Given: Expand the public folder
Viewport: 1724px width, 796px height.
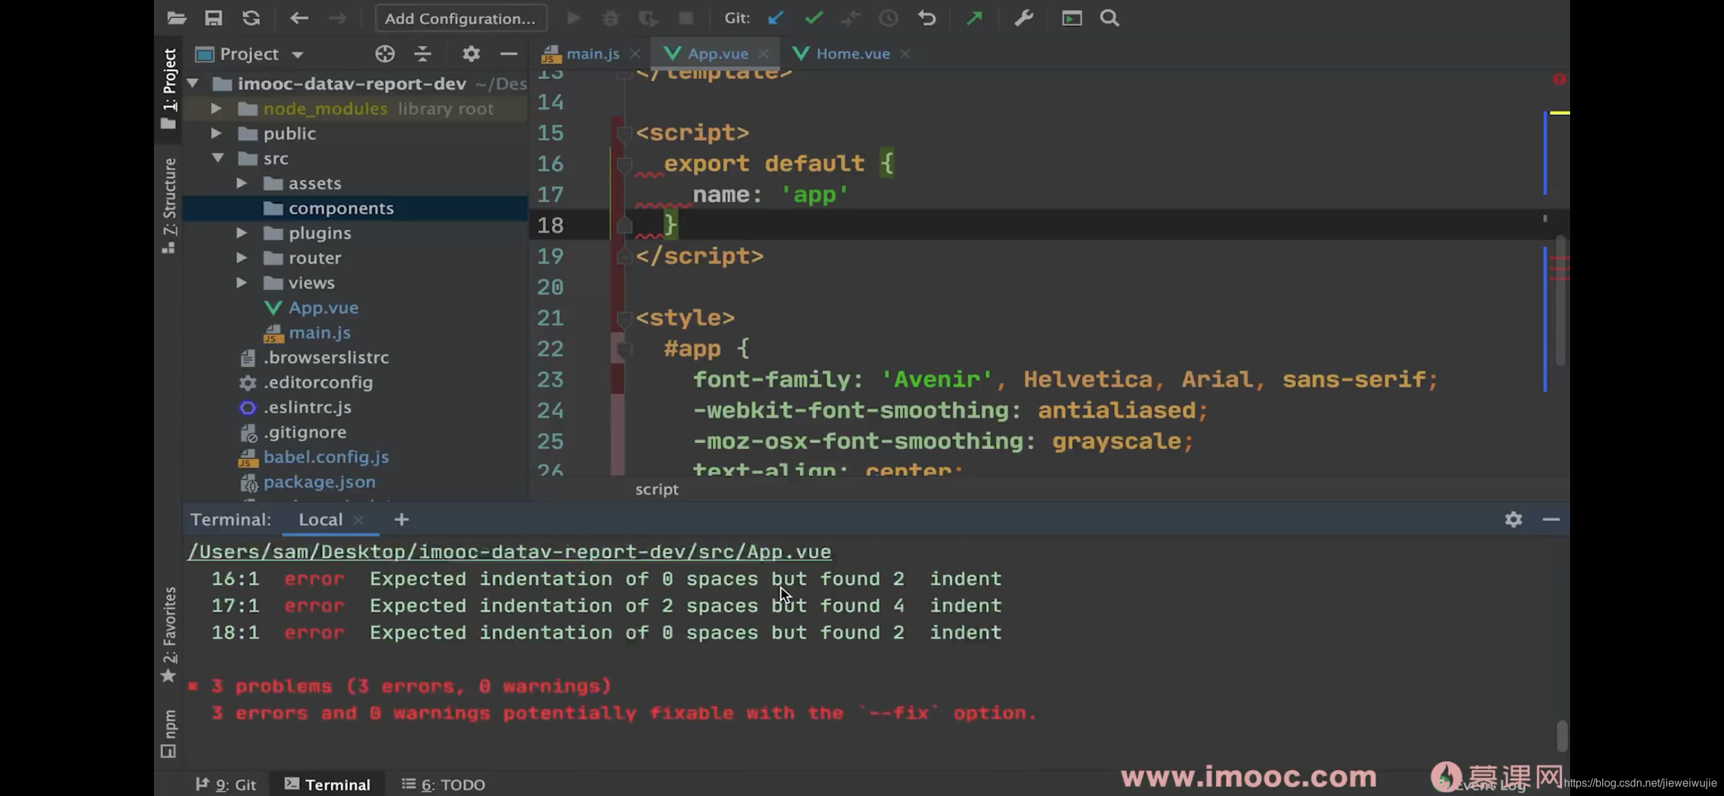Looking at the screenshot, I should 217,133.
